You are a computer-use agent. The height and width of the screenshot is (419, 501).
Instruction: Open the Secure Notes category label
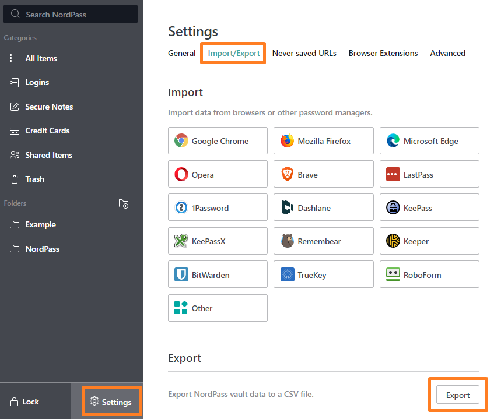pyautogui.click(x=49, y=107)
